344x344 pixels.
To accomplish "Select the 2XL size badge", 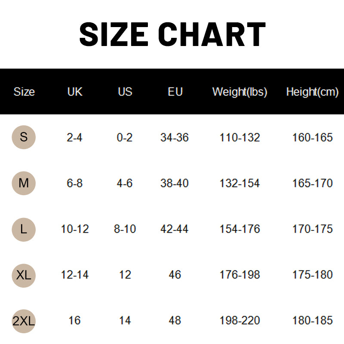I will click(24, 320).
